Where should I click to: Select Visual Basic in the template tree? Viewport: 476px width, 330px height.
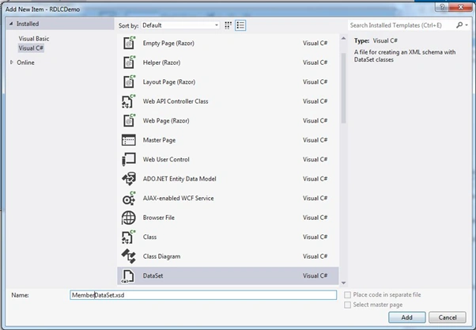tap(34, 39)
